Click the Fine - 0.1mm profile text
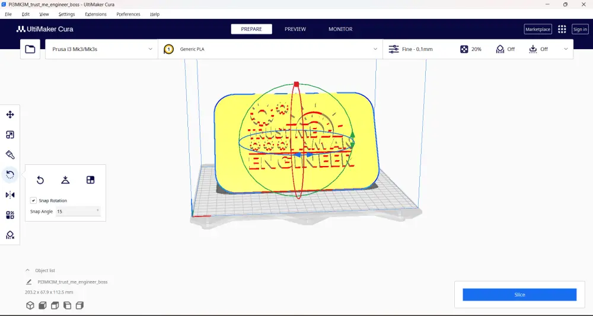Screen dimensions: 593x316 [417, 49]
